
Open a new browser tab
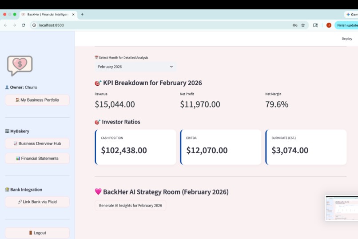pyautogui.click(x=82, y=14)
